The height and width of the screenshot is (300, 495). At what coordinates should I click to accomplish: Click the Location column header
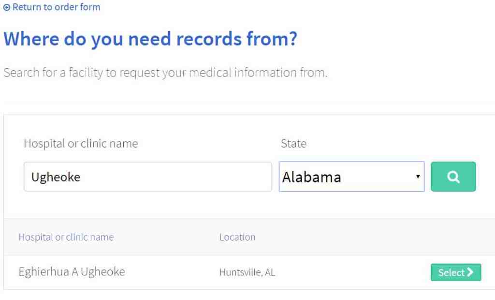(237, 237)
